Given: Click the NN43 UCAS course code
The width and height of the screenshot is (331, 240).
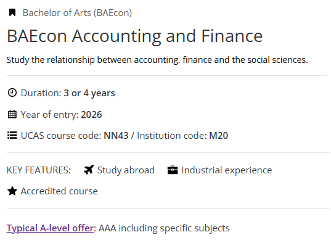Looking at the screenshot, I should pos(116,136).
